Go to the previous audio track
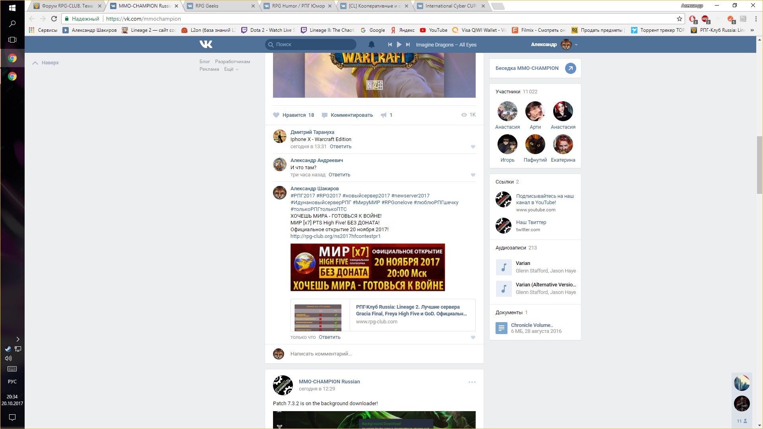This screenshot has width=763, height=429. (x=390, y=44)
